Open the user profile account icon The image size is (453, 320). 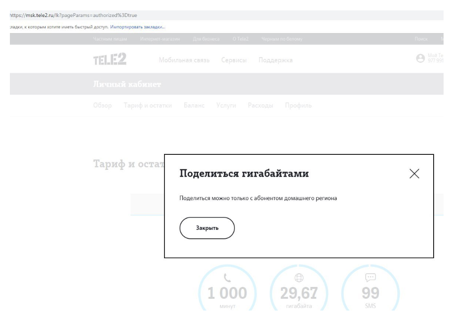click(x=420, y=58)
